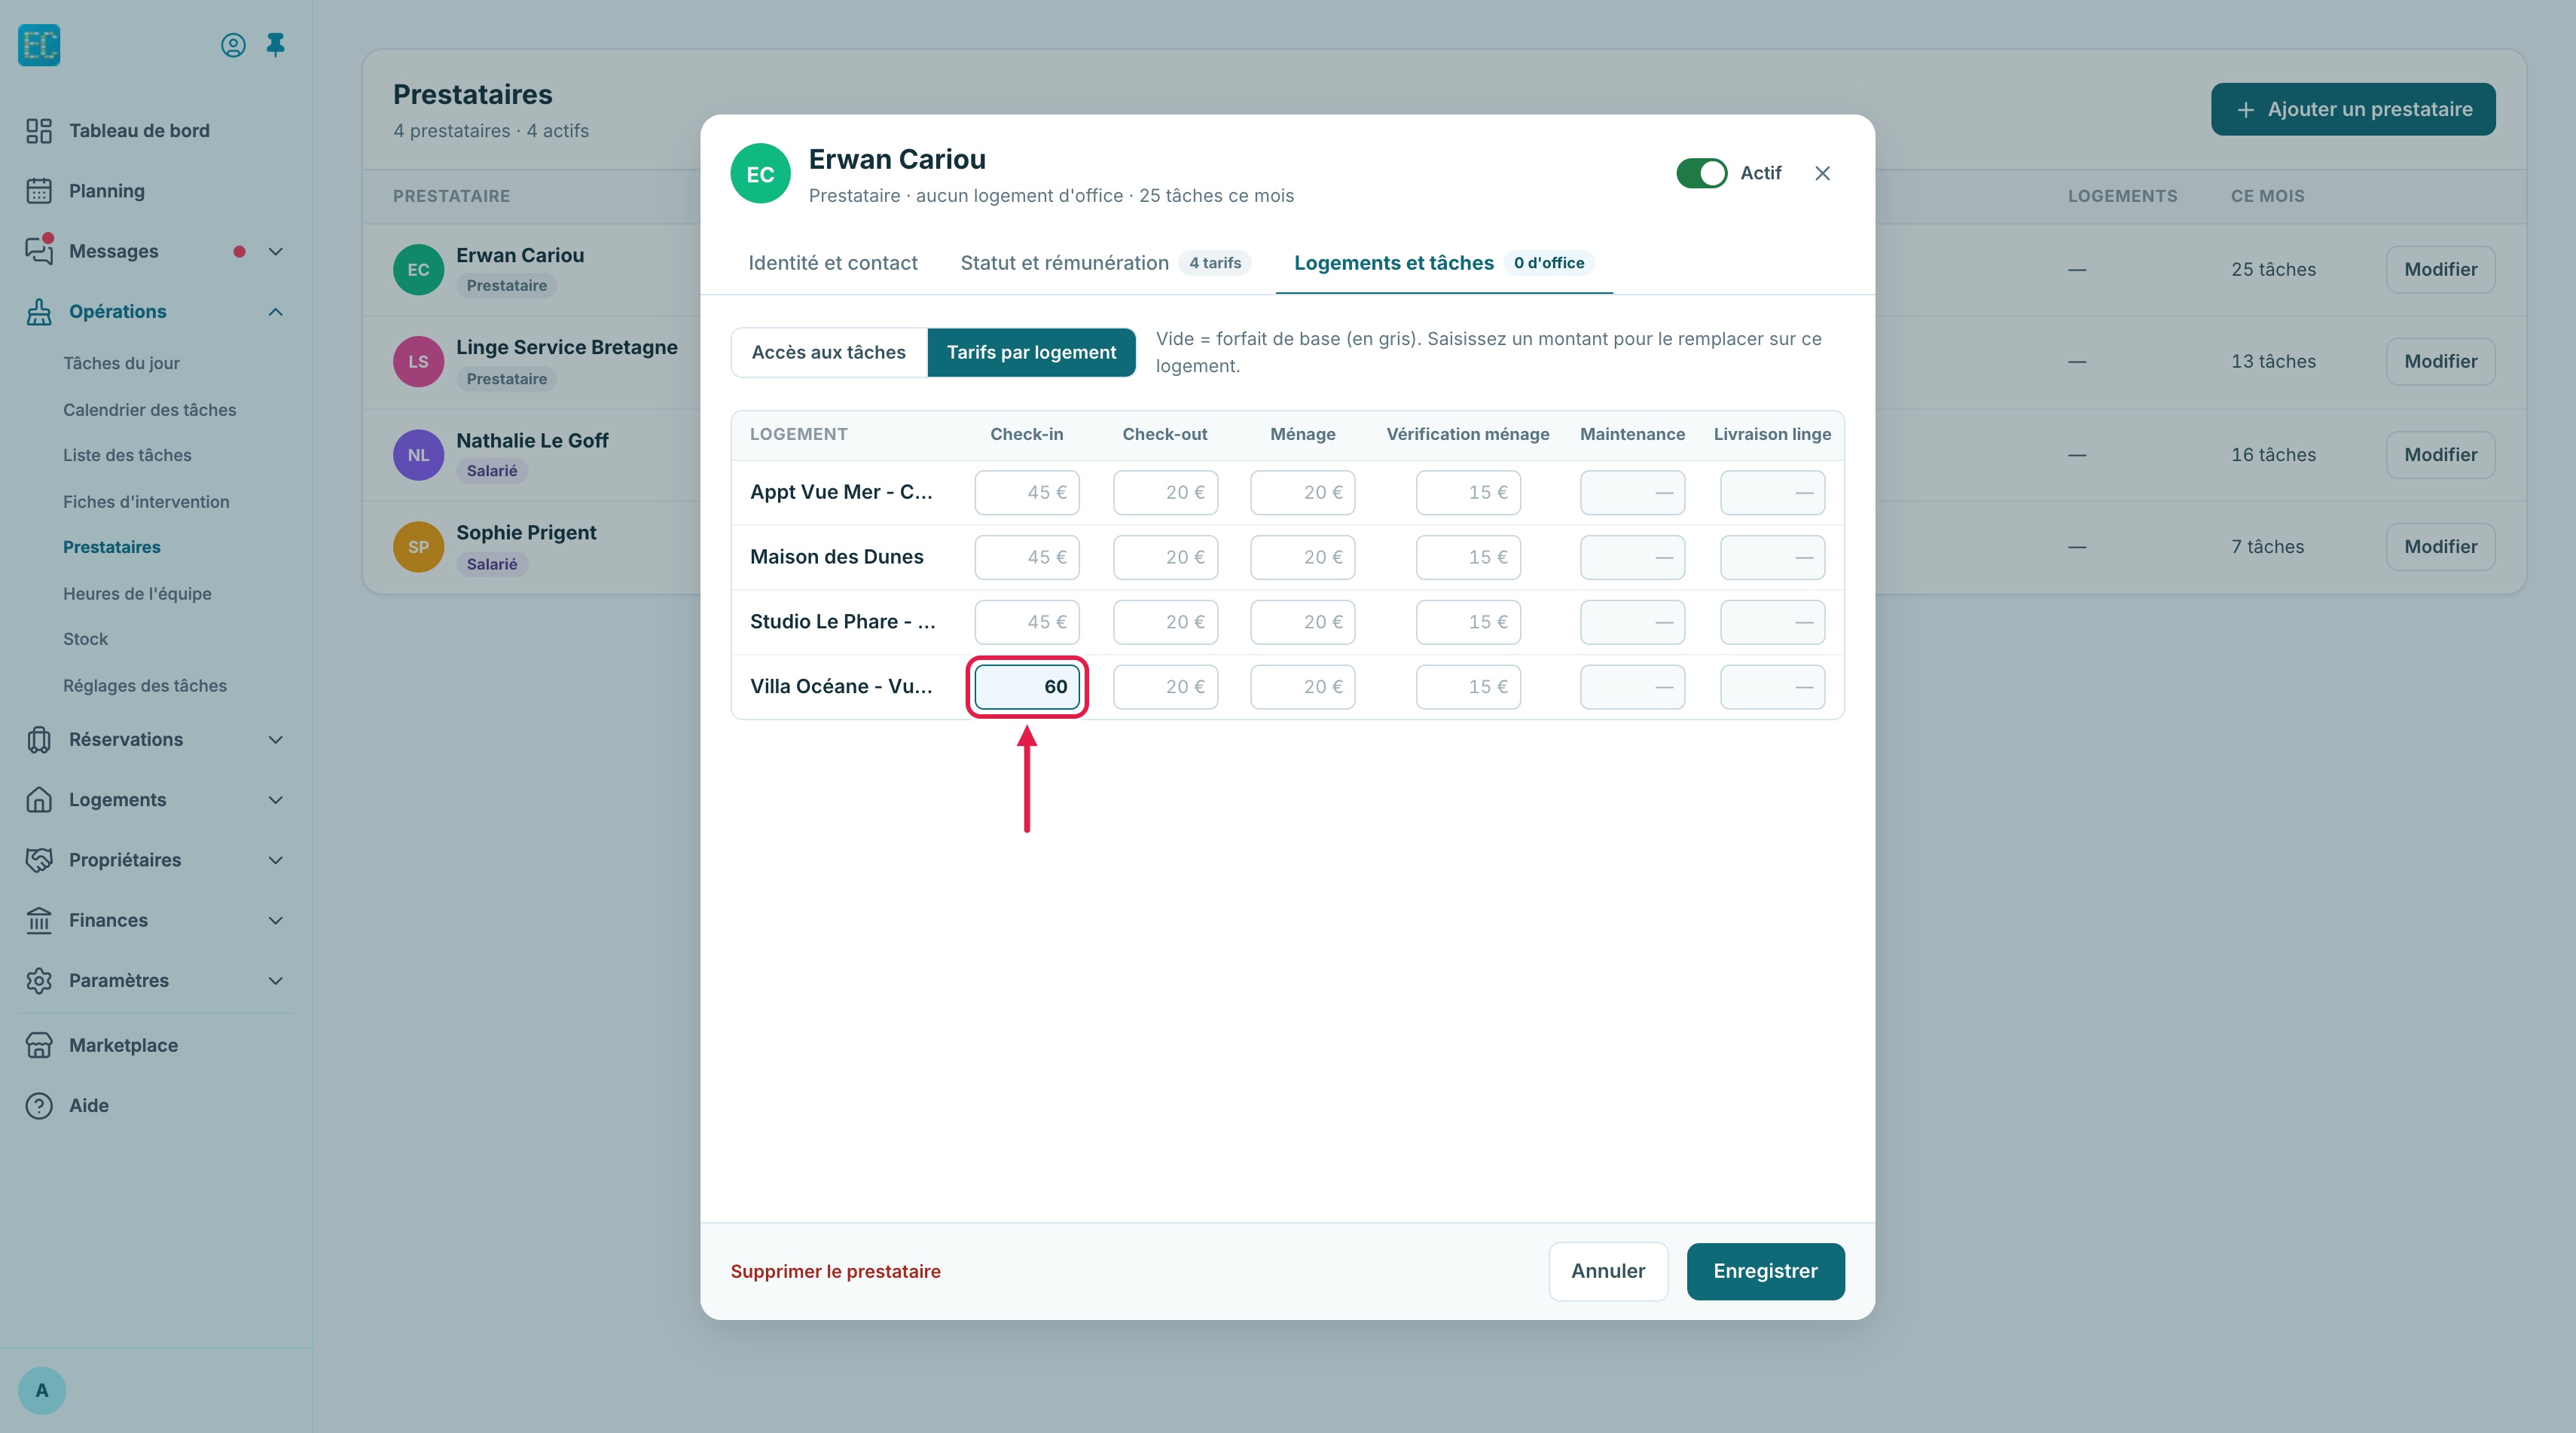Switch to Accès aux tâches view
2576x1433 pixels.
pyautogui.click(x=828, y=352)
